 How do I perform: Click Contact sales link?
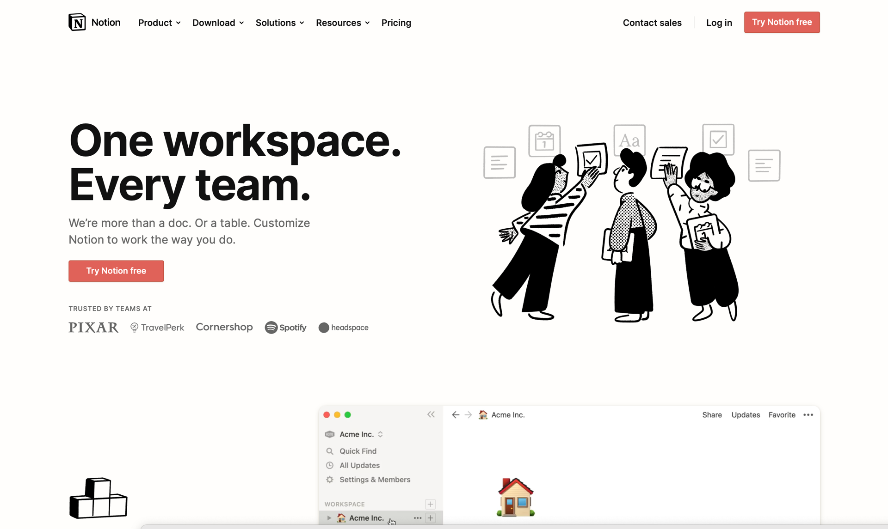coord(652,23)
